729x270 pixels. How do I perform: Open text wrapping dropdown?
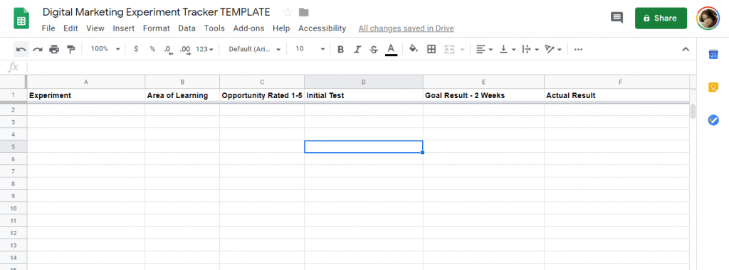(x=530, y=49)
